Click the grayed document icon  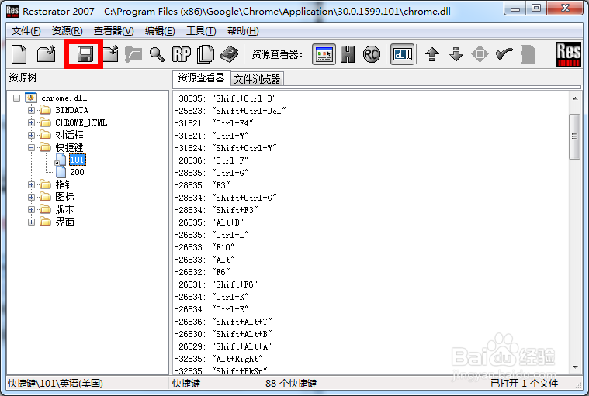528,54
